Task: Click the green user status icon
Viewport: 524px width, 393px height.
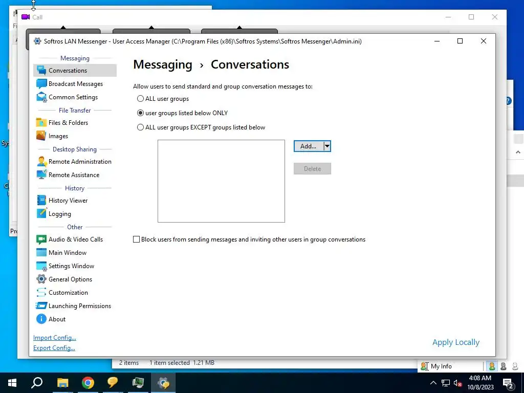Action: pyautogui.click(x=492, y=366)
